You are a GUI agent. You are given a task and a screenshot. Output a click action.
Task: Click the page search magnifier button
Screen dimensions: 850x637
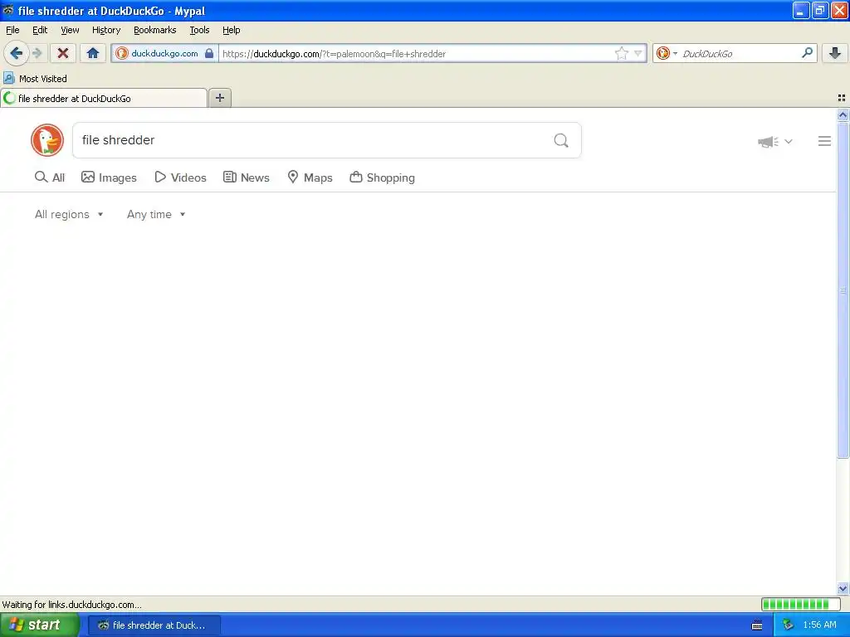pyautogui.click(x=561, y=140)
